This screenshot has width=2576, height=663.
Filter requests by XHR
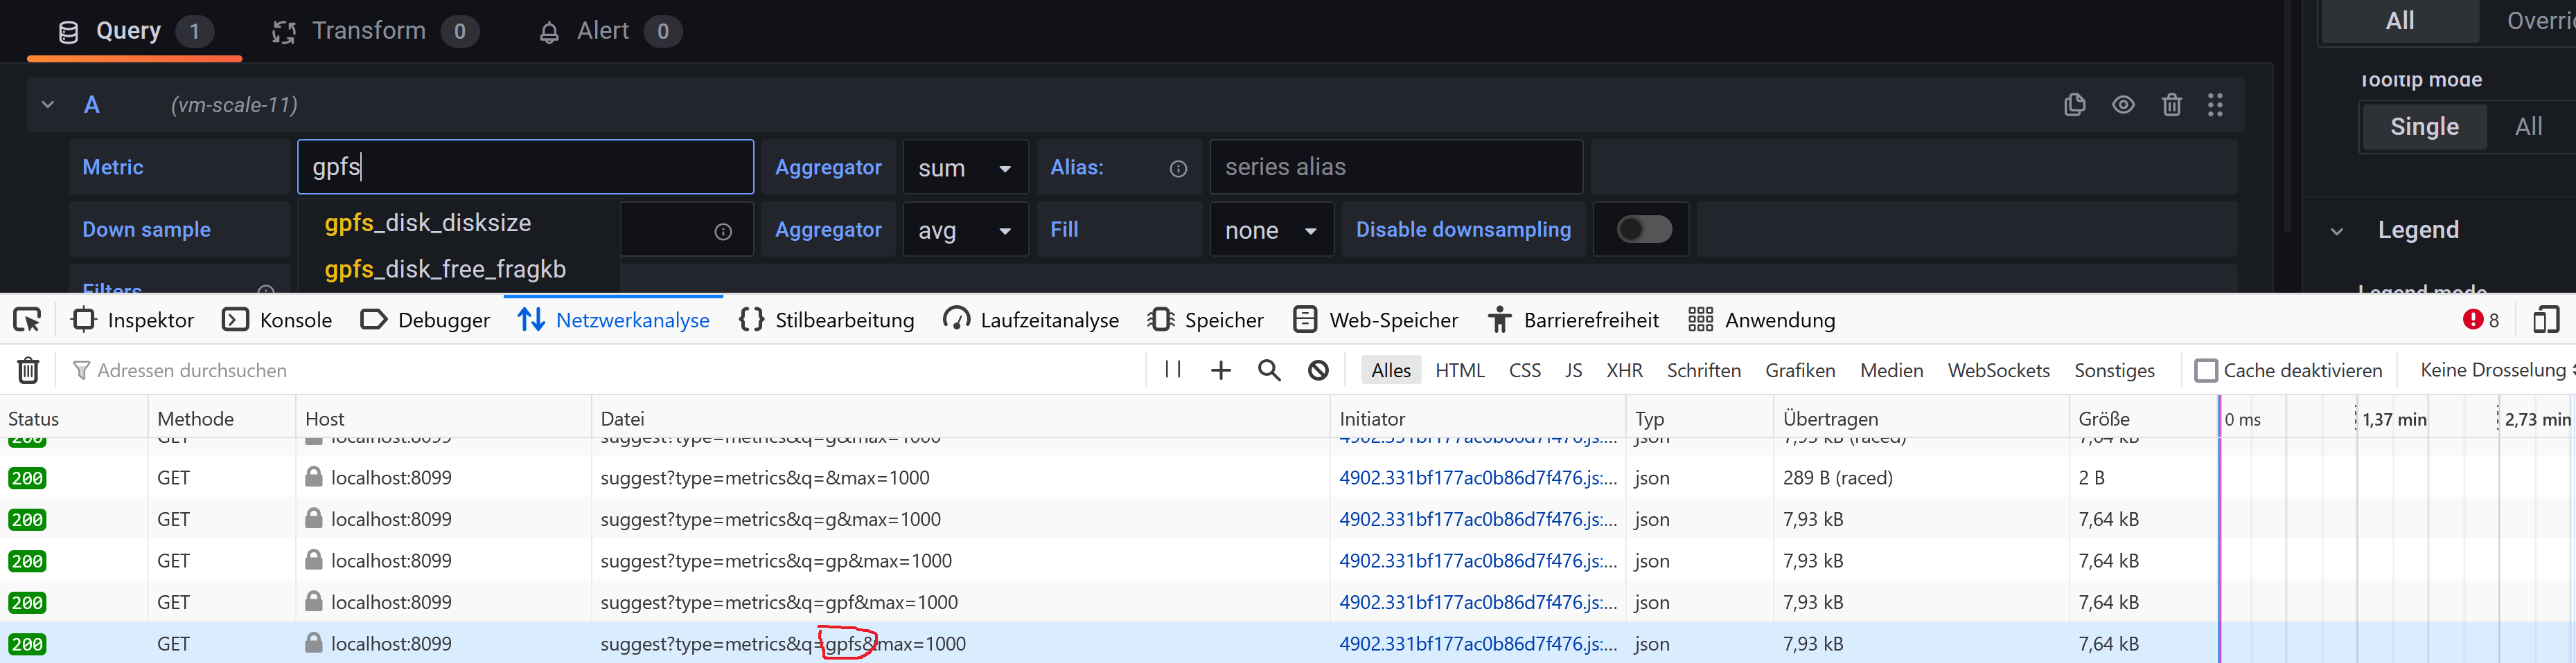click(1625, 370)
